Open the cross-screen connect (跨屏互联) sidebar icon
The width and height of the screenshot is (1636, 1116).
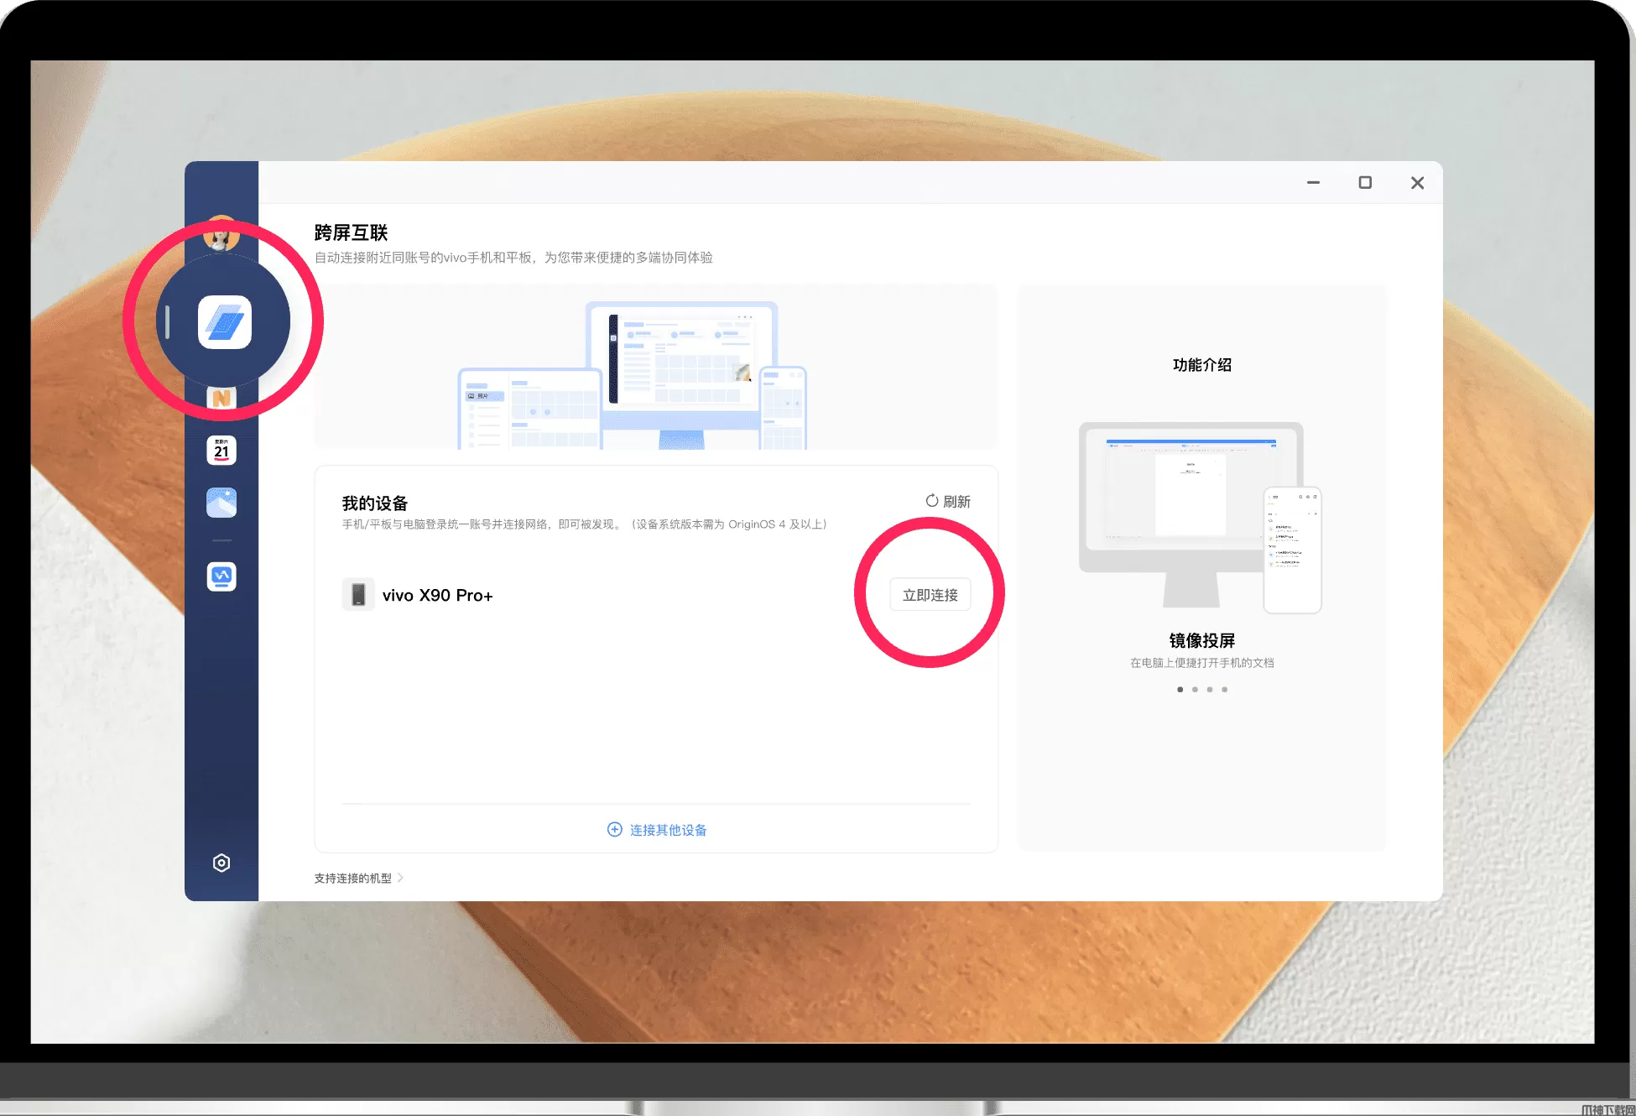(224, 322)
